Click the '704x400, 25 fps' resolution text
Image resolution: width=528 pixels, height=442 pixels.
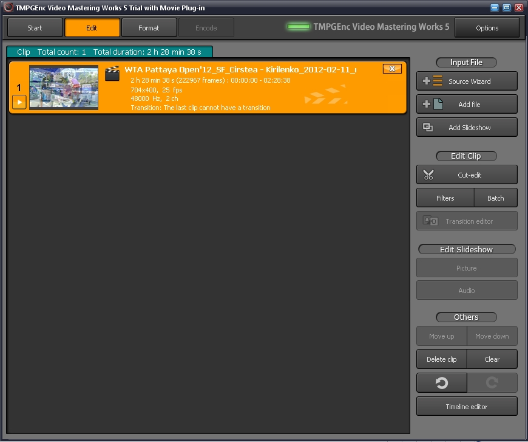[157, 90]
